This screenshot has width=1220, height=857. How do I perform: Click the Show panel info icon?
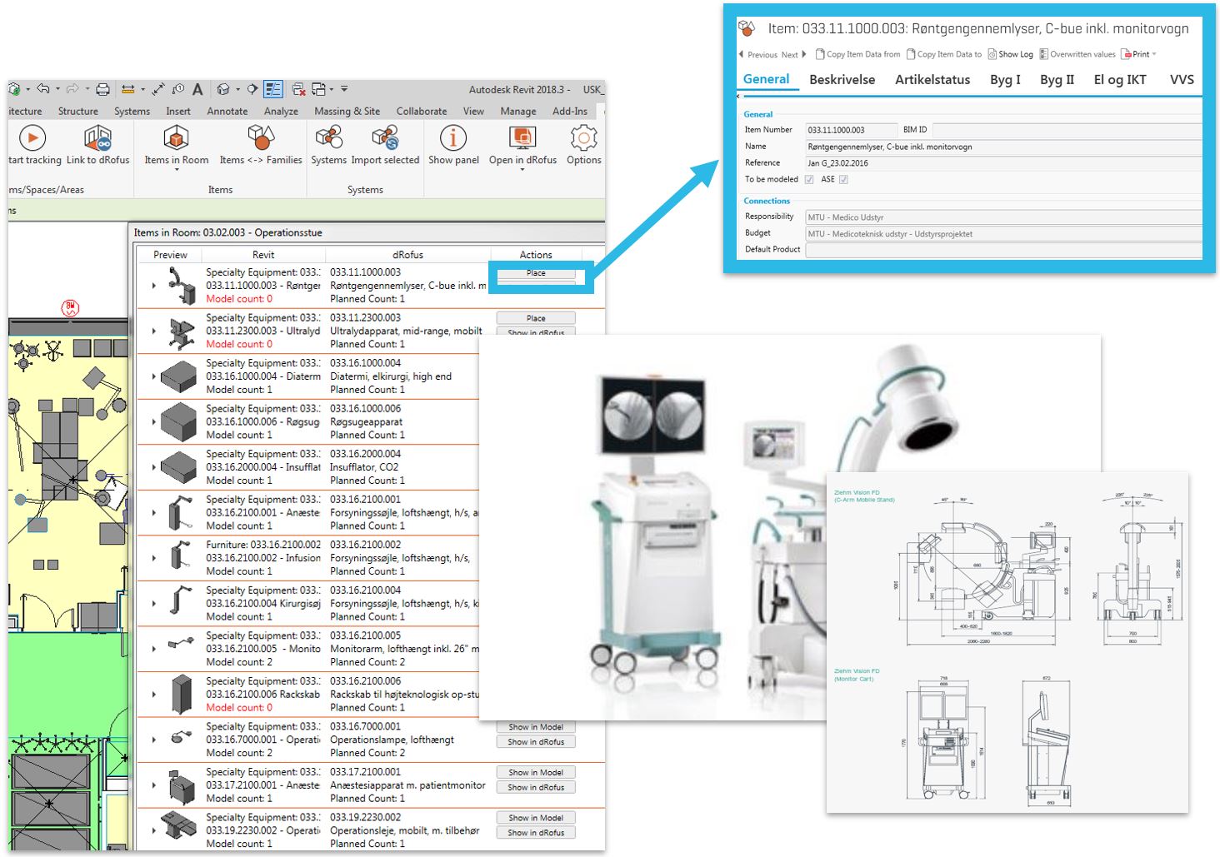453,137
